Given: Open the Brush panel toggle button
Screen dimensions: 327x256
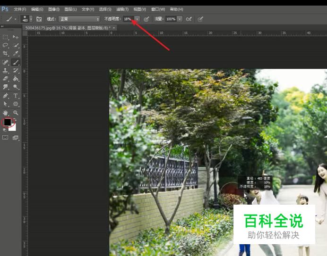Looking at the screenshot, I should [39, 19].
